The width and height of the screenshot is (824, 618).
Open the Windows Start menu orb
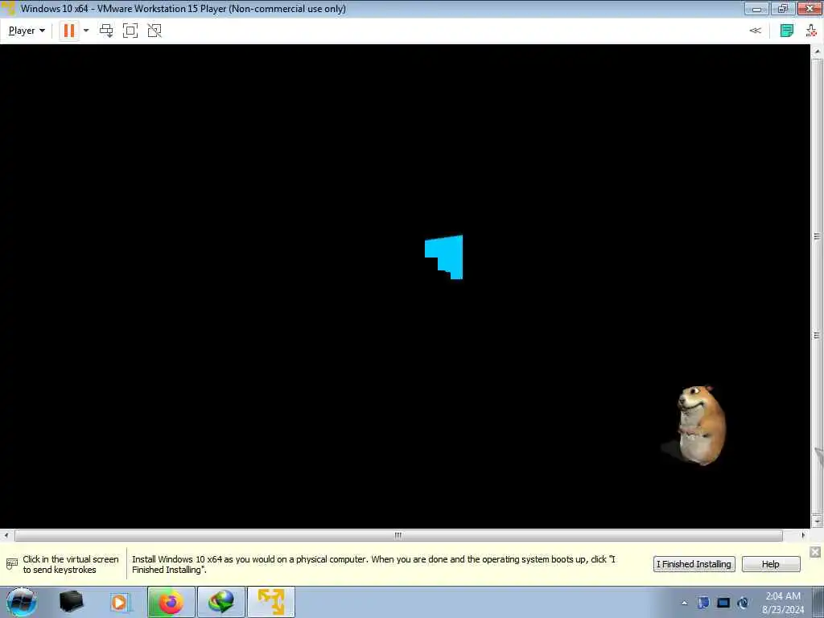point(22,602)
